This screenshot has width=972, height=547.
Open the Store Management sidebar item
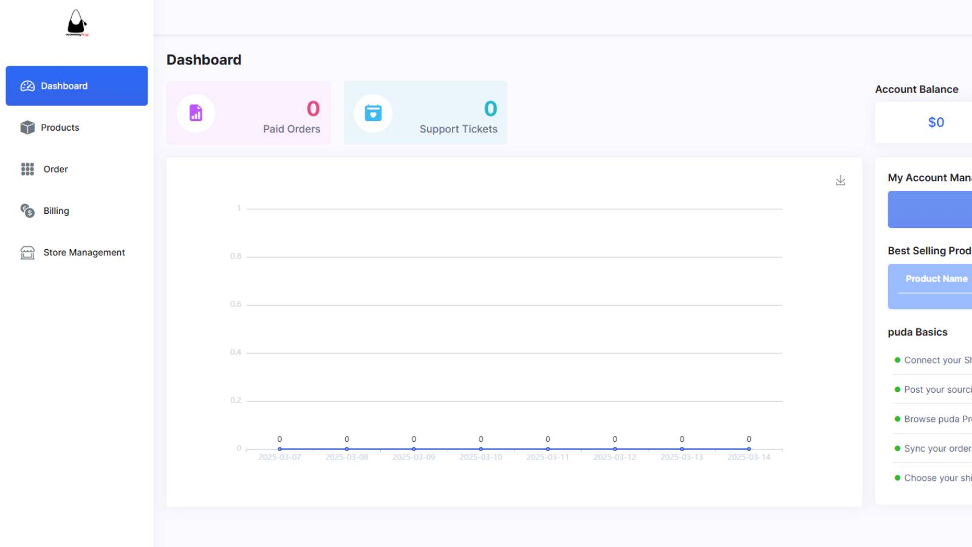[77, 252]
